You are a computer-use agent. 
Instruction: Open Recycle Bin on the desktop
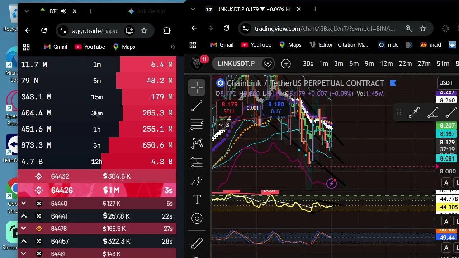pyautogui.click(x=11, y=17)
